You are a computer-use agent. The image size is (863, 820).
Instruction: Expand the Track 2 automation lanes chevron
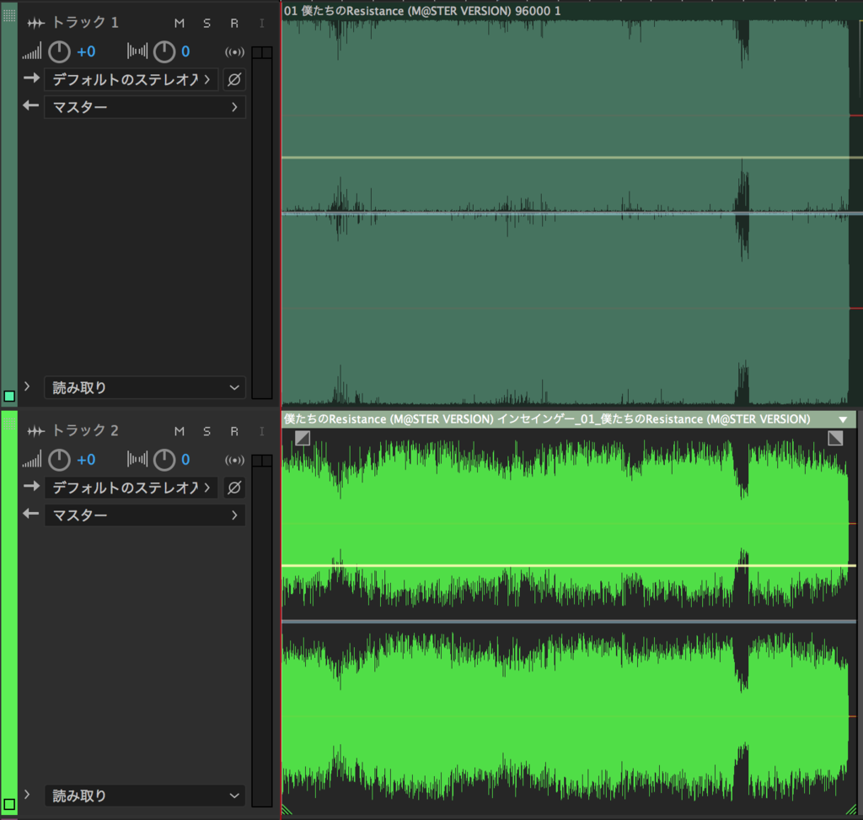(27, 794)
